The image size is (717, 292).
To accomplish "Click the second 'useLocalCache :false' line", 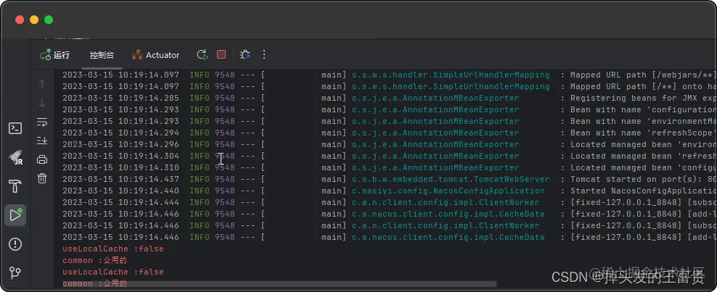I will click(x=113, y=272).
